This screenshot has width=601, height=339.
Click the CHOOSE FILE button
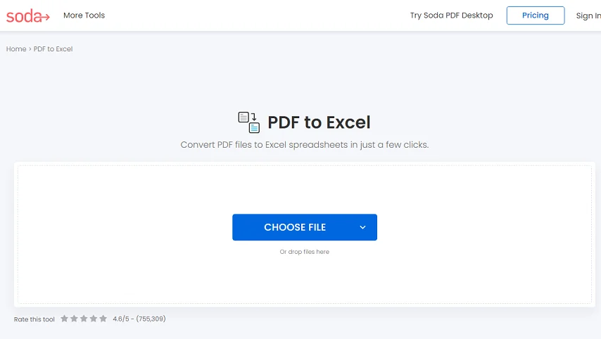[x=295, y=227]
